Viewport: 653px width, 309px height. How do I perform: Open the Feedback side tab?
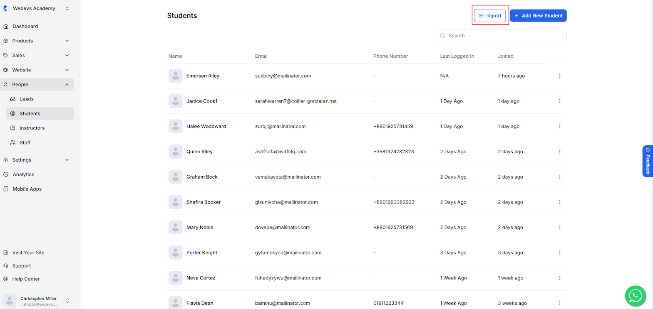point(648,161)
